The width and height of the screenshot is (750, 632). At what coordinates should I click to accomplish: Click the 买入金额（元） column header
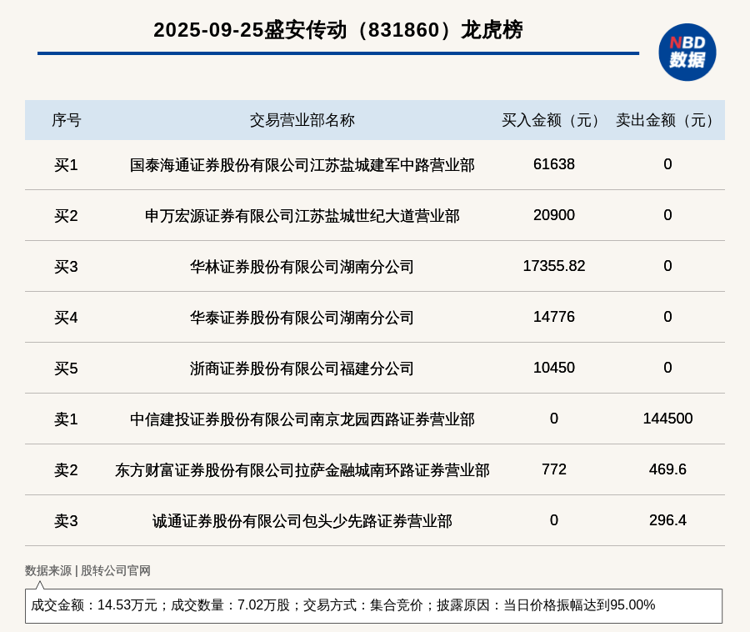click(x=553, y=120)
